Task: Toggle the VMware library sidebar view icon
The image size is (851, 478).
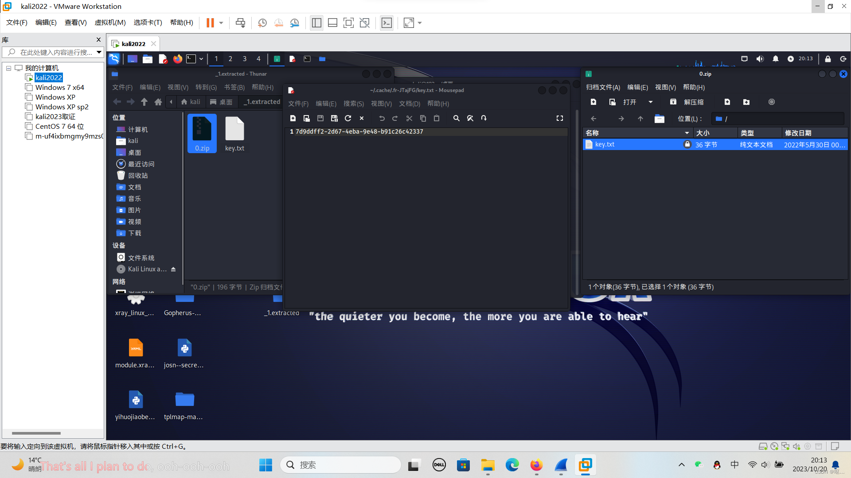Action: click(x=316, y=23)
